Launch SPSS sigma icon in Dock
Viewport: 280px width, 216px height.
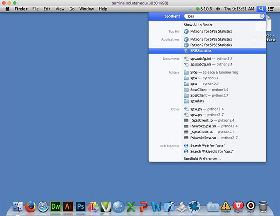click(118, 207)
